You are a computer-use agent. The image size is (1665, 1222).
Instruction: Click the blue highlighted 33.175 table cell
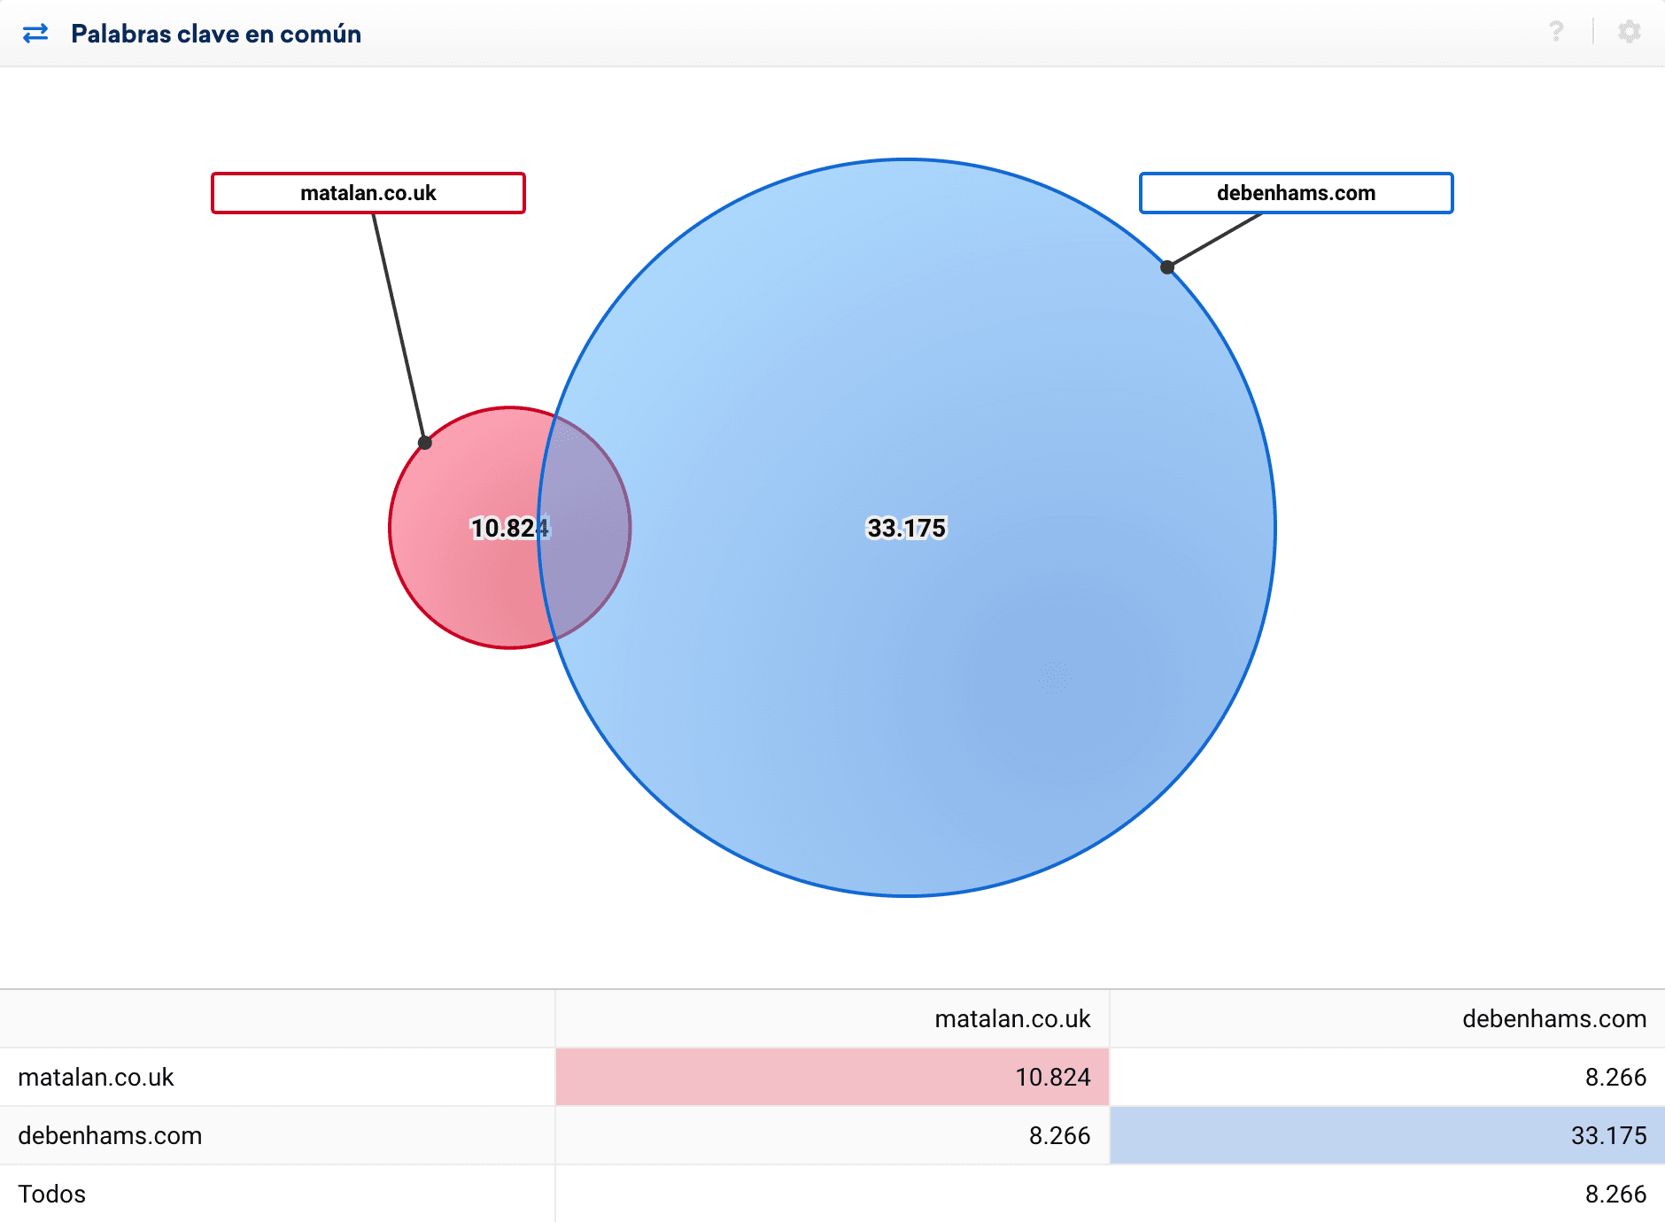(x=1608, y=1136)
